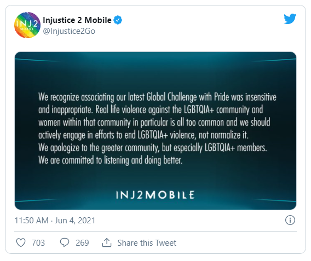The image size is (311, 261).
Task: Click the 703 likes count
Action: pos(38,243)
